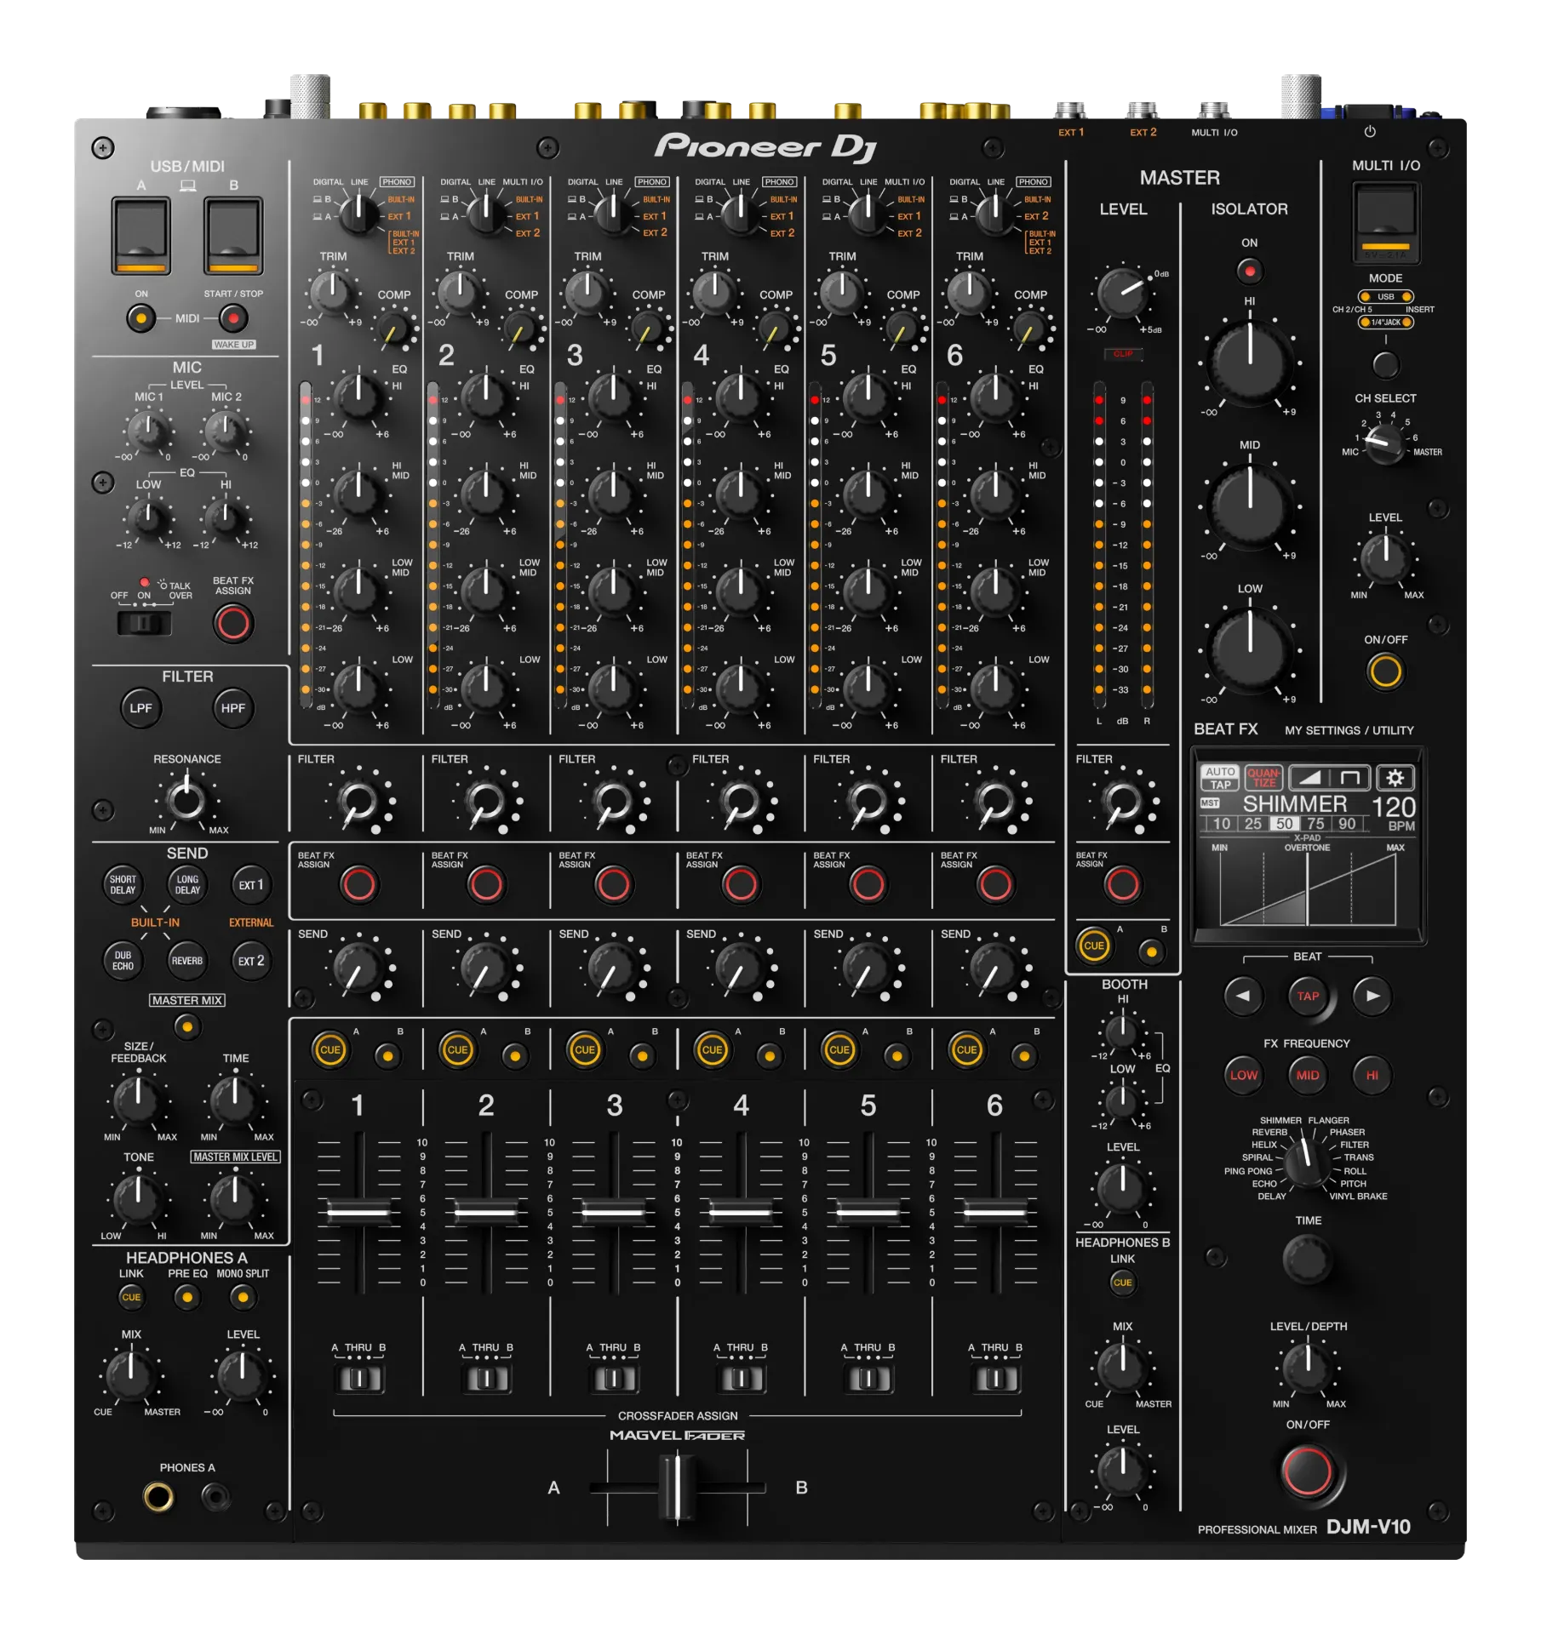Select 25 on the FX depth row
1541x1634 pixels.
(1252, 823)
